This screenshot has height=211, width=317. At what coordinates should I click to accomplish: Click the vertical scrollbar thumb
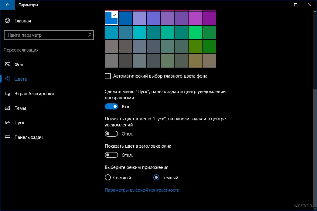click(315, 148)
